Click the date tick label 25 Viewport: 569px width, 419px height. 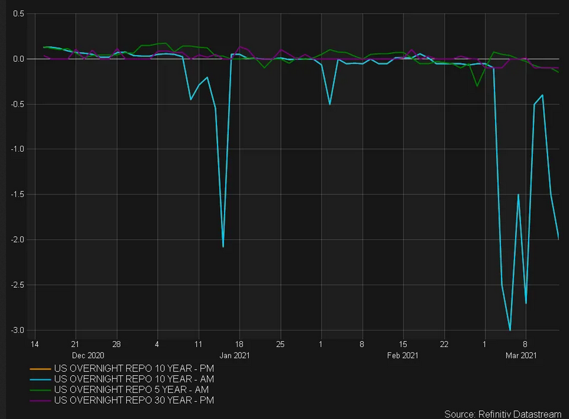[280, 344]
